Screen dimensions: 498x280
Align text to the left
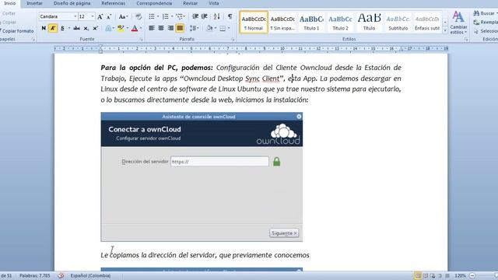click(x=152, y=28)
